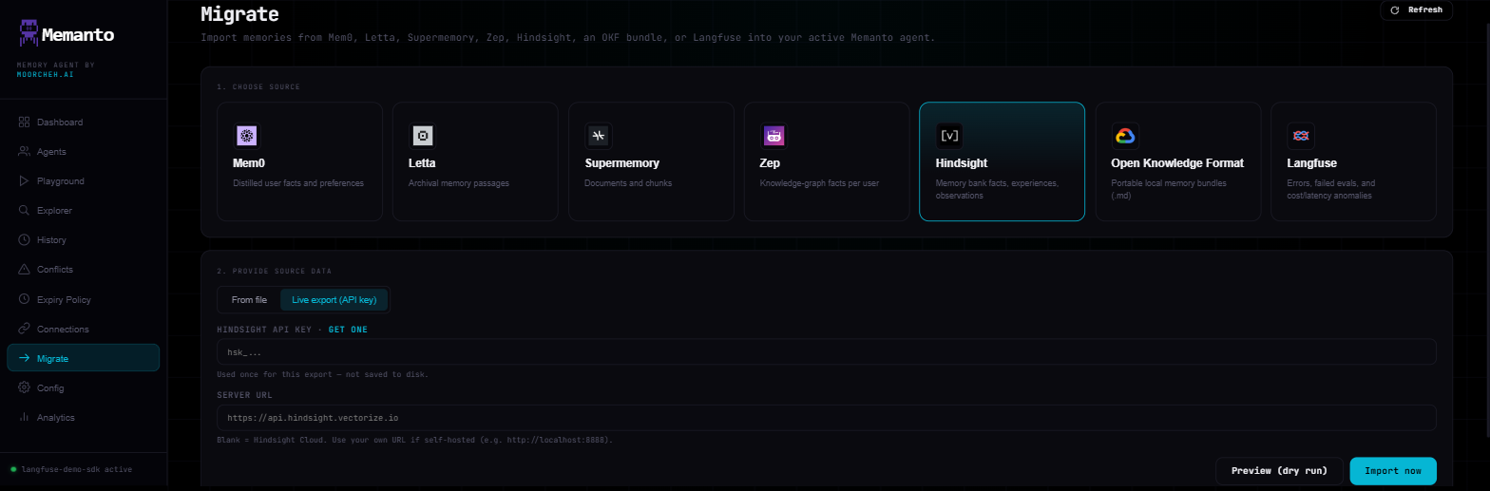This screenshot has height=491, width=1490.
Task: Switch to Live export (API key) tab
Action: tap(334, 300)
